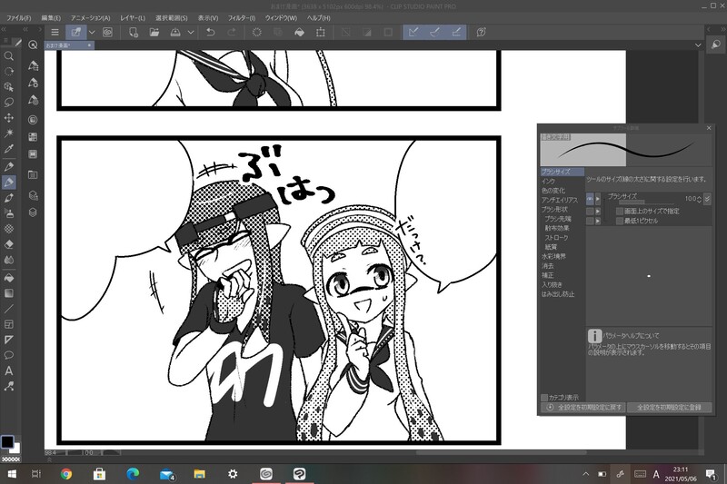Select the Balloon tool
The height and width of the screenshot is (484, 727).
click(x=8, y=355)
